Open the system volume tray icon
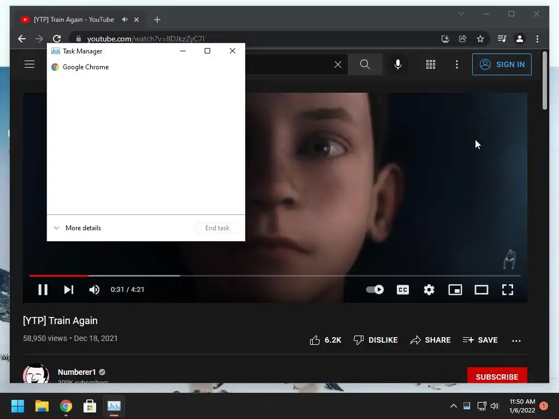559x419 pixels. tap(495, 406)
